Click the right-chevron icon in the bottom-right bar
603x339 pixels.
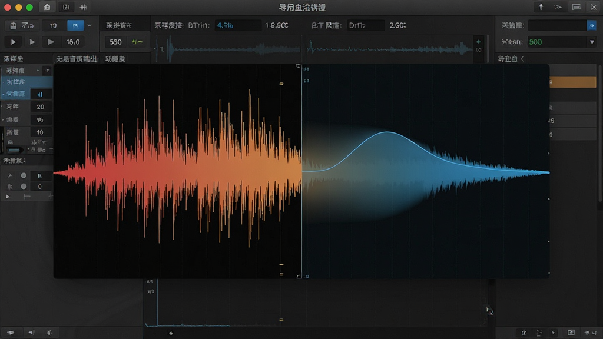coord(553,333)
